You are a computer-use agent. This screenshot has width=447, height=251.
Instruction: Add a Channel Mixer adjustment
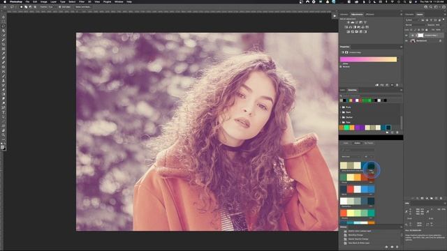[363, 27]
